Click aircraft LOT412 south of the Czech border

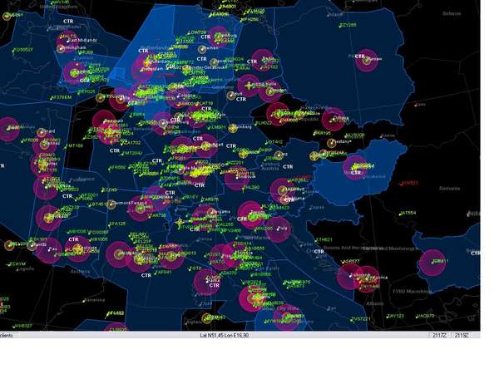pos(274,142)
